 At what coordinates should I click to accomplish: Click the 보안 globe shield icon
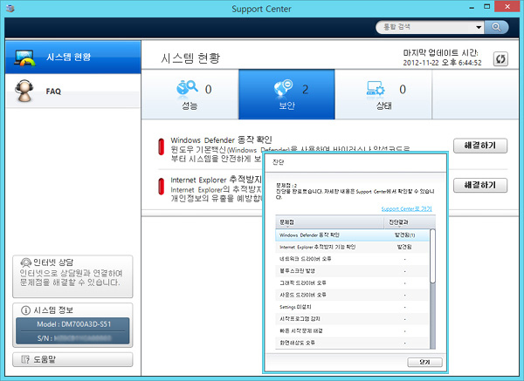283,88
